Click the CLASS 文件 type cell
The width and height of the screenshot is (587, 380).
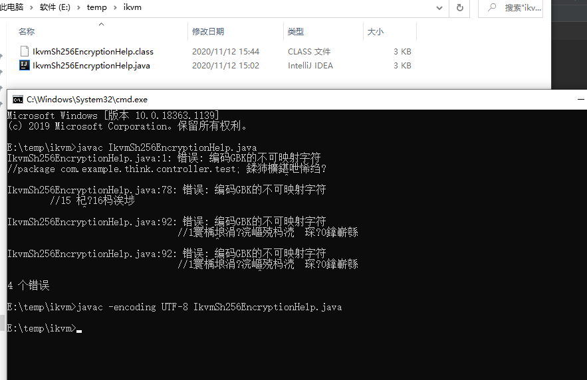(x=309, y=52)
